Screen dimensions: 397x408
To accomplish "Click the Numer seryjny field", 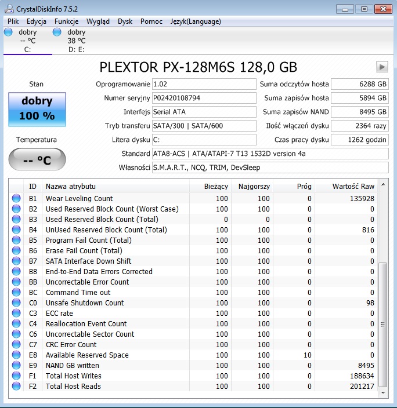I will pos(204,98).
